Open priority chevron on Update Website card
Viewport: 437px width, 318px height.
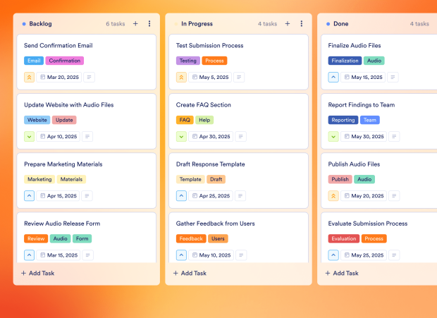(30, 137)
